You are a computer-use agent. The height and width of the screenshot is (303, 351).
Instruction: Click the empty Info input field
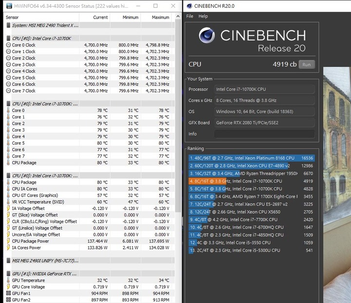[x=265, y=134]
